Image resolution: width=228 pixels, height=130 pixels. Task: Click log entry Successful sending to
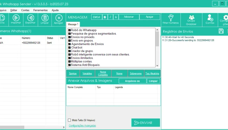coord(188,40)
